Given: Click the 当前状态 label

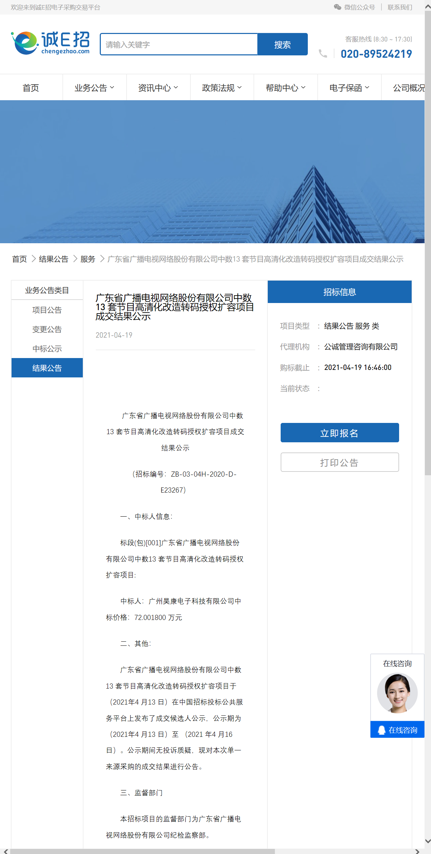Looking at the screenshot, I should [x=295, y=389].
